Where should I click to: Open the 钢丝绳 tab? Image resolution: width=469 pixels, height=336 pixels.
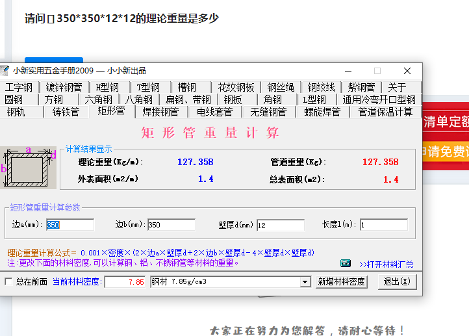click(281, 87)
